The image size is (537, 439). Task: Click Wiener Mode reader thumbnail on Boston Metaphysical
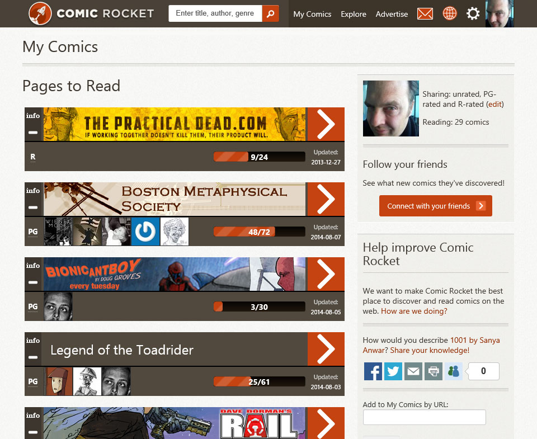point(58,232)
